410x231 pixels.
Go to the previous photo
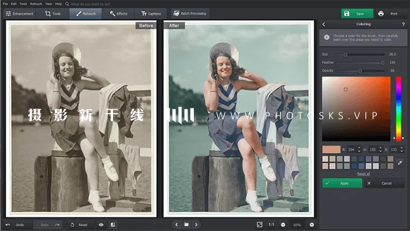(x=176, y=225)
